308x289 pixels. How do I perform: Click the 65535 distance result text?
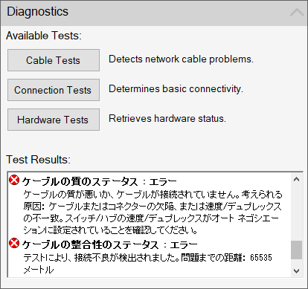point(261,258)
